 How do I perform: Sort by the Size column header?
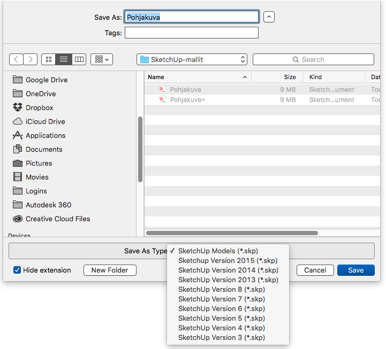277,77
